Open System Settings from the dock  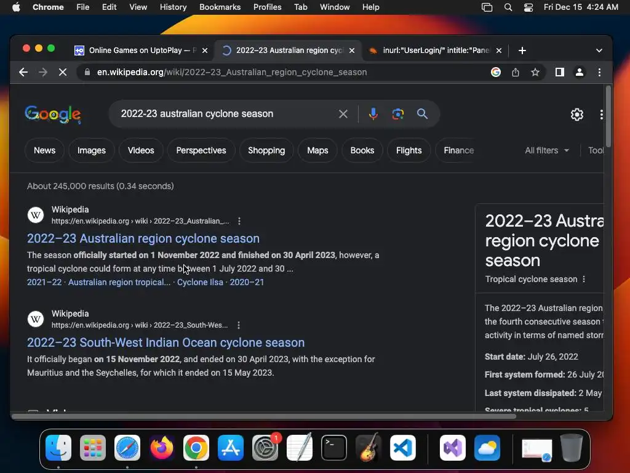(265, 448)
